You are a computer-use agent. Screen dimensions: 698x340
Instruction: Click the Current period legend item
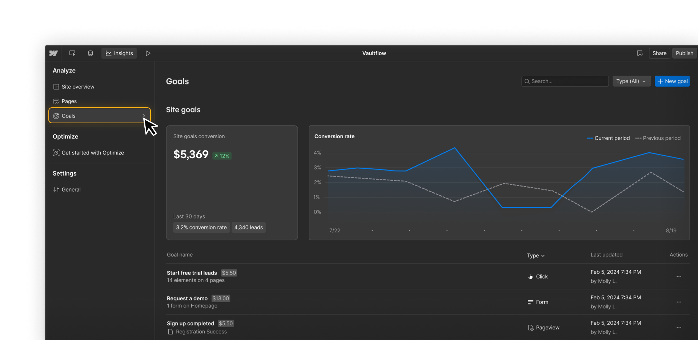tap(609, 138)
